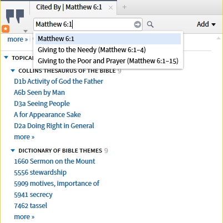Click the magnifying glass search icon
This screenshot has width=223, height=223.
pyautogui.click(x=150, y=24)
